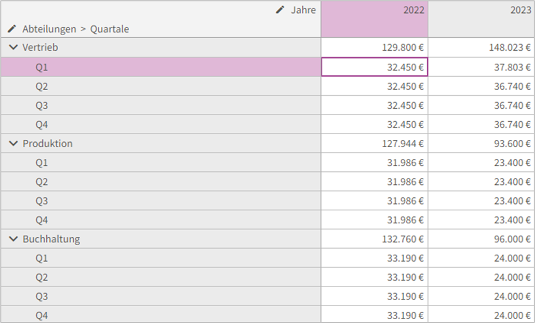Click Produktion total 127.944 € cell
Image resolution: width=535 pixels, height=323 pixels.
pyautogui.click(x=374, y=144)
